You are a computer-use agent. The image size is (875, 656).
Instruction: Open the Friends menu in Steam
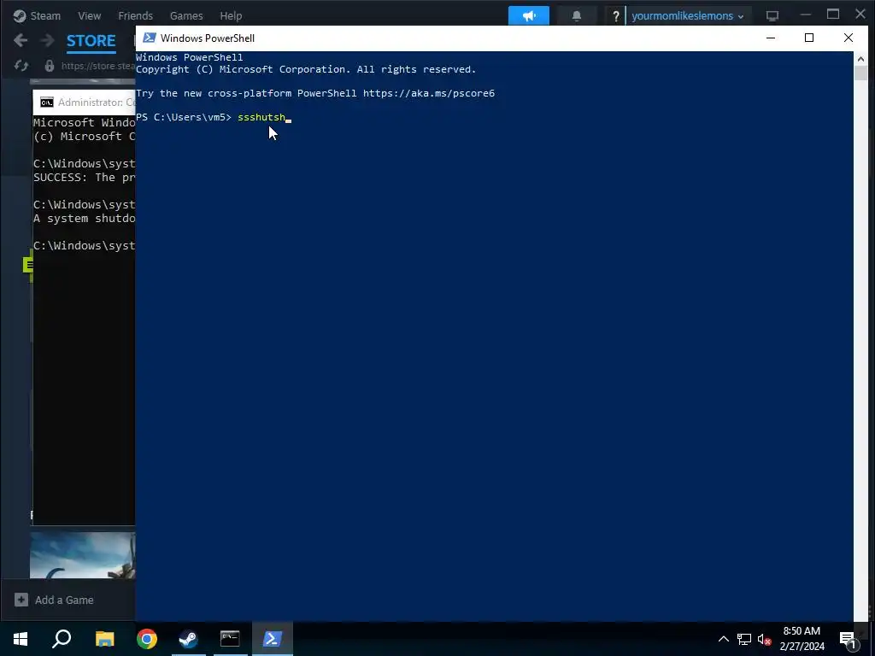coord(135,15)
